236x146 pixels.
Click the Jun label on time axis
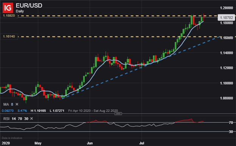tap(90, 143)
